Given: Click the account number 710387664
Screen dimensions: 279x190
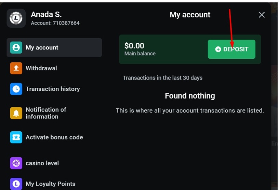Looking at the screenshot, I should click(x=66, y=23).
